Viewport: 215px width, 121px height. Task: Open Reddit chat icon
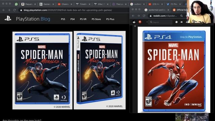pyautogui.click(x=176, y=22)
